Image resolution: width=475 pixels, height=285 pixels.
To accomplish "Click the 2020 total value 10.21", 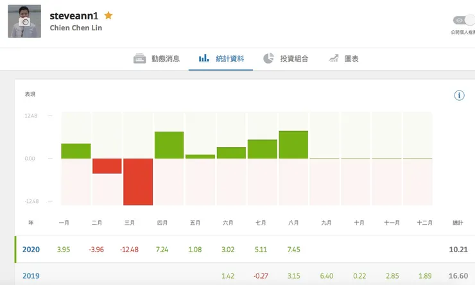I will pos(457,249).
